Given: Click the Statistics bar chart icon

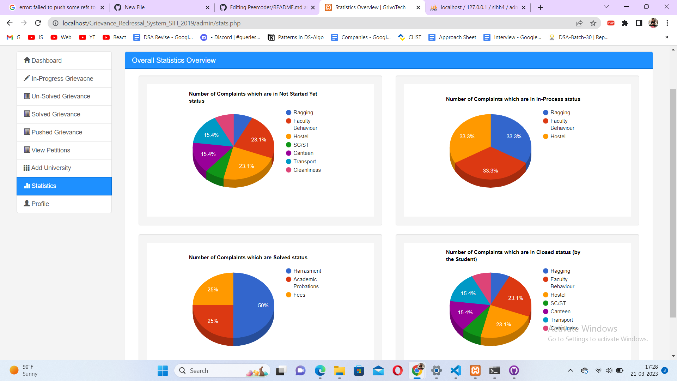Looking at the screenshot, I should coord(27,186).
